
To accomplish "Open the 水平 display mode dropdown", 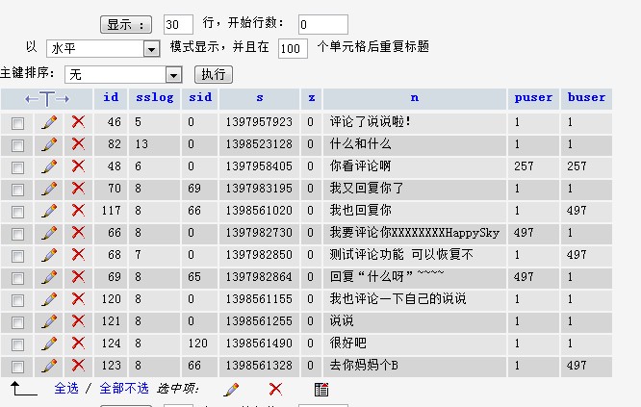I will 103,49.
